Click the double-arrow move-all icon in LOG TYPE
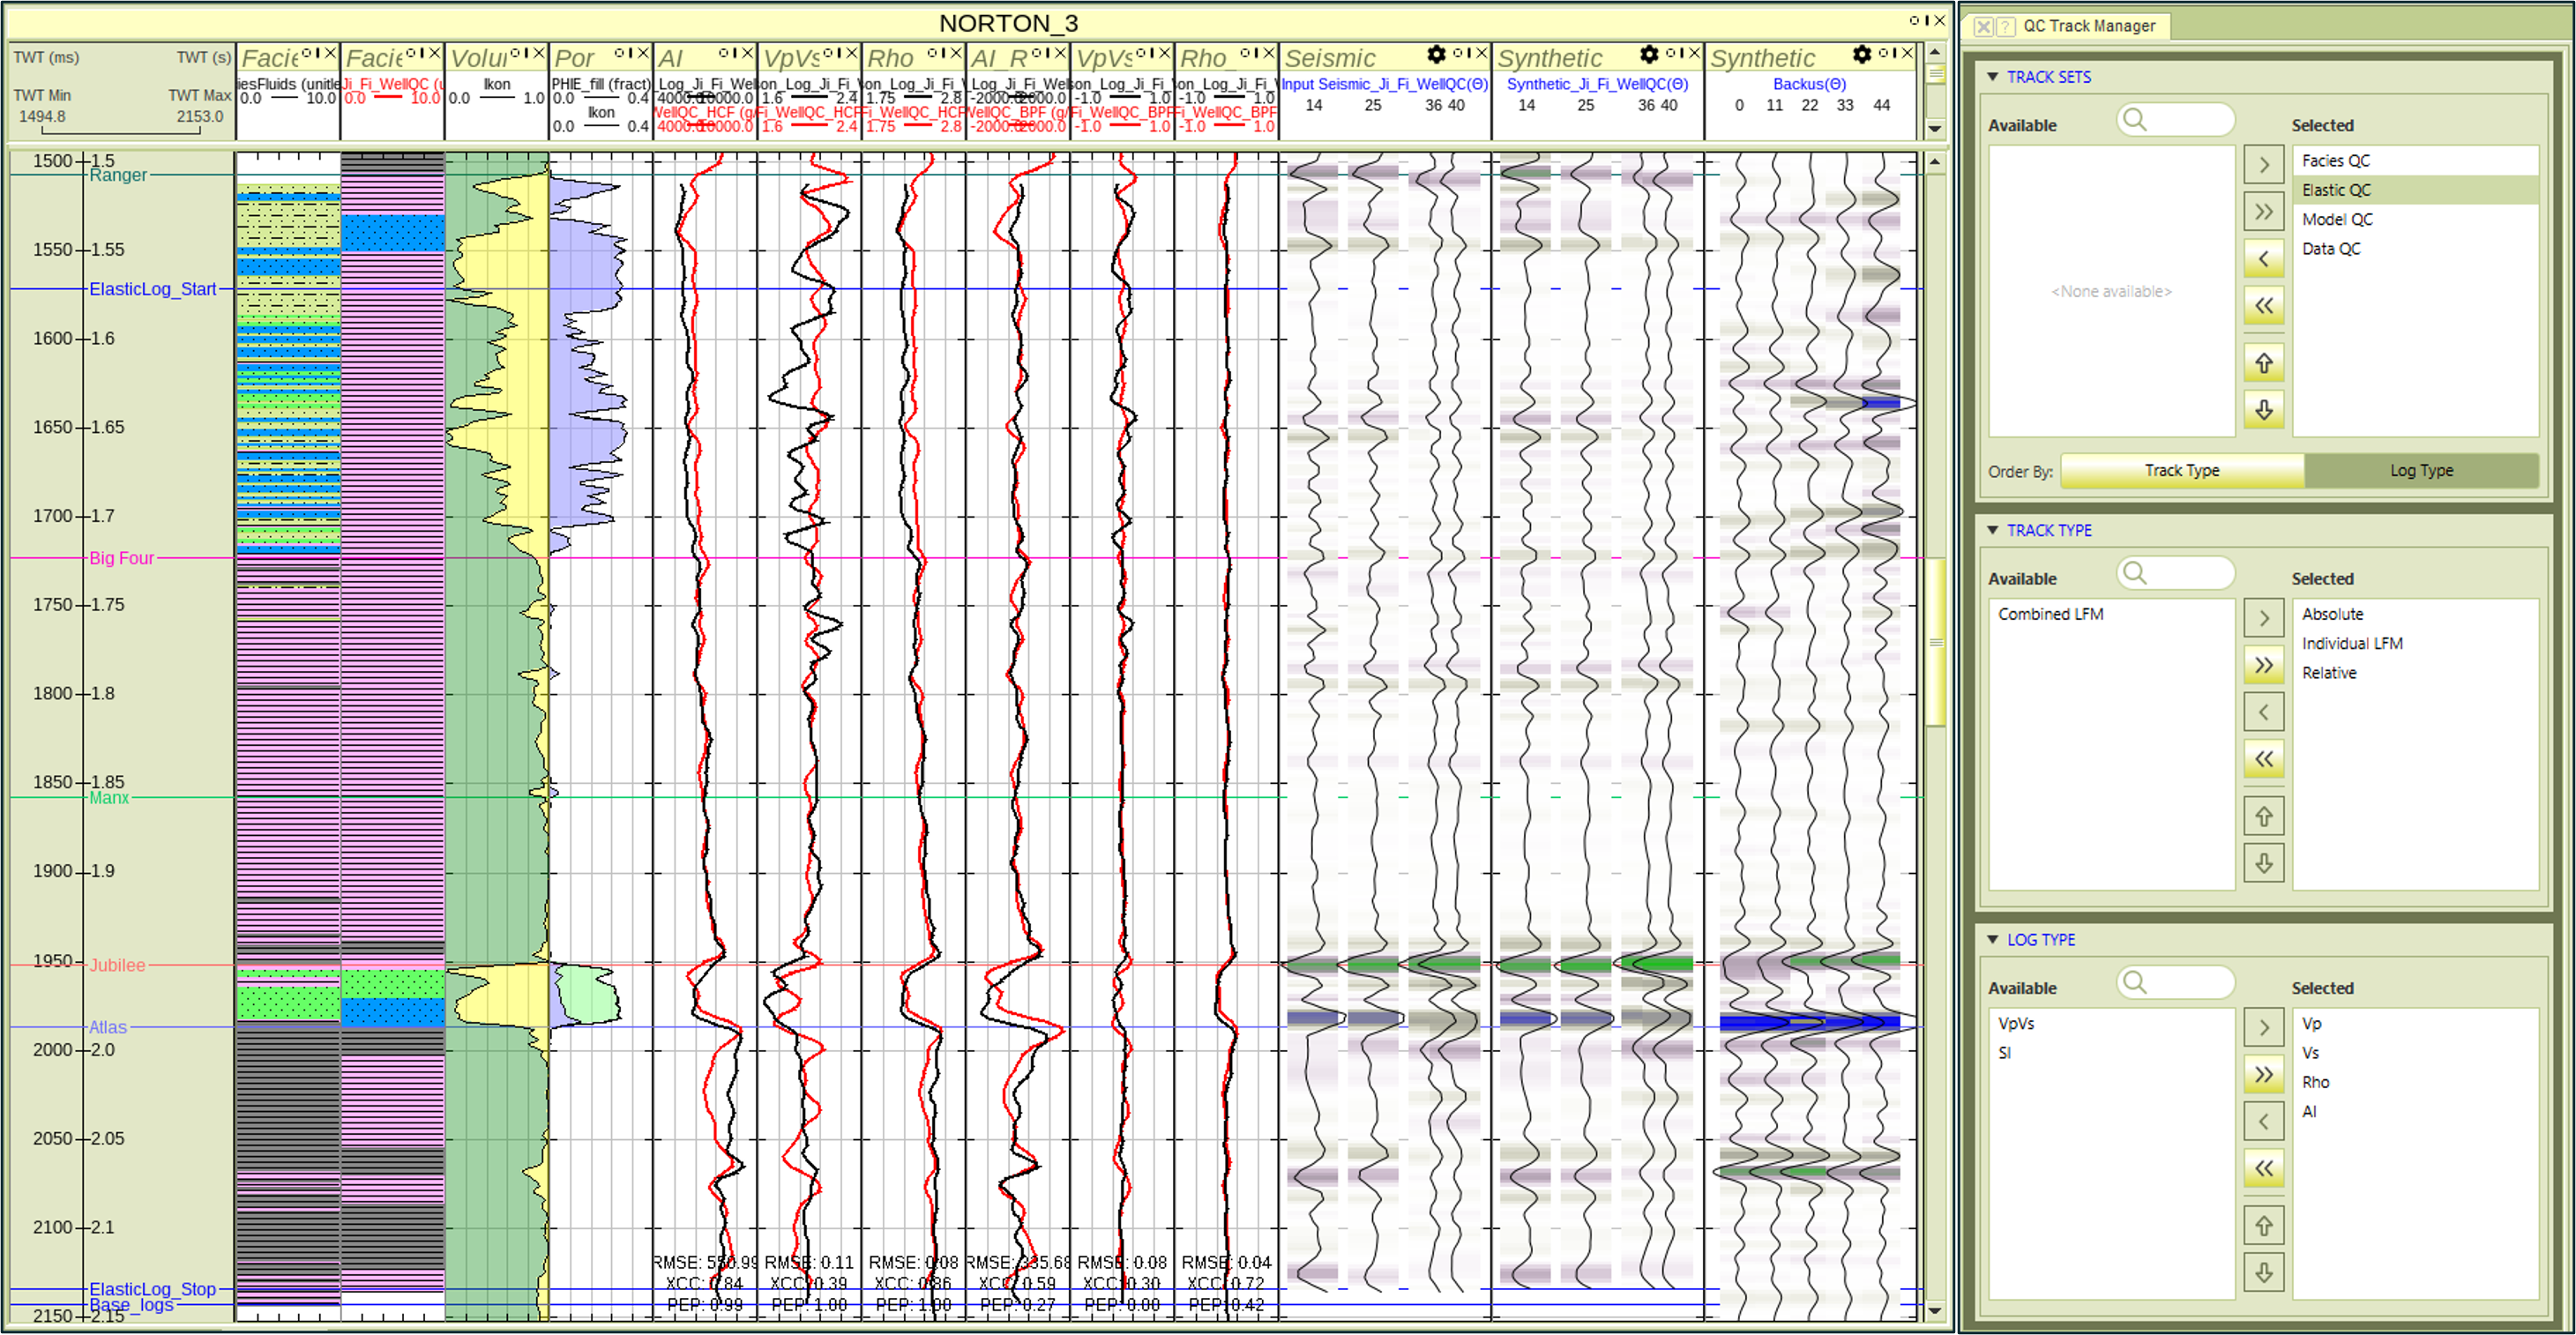The height and width of the screenshot is (1335, 2576). [x=2263, y=1074]
